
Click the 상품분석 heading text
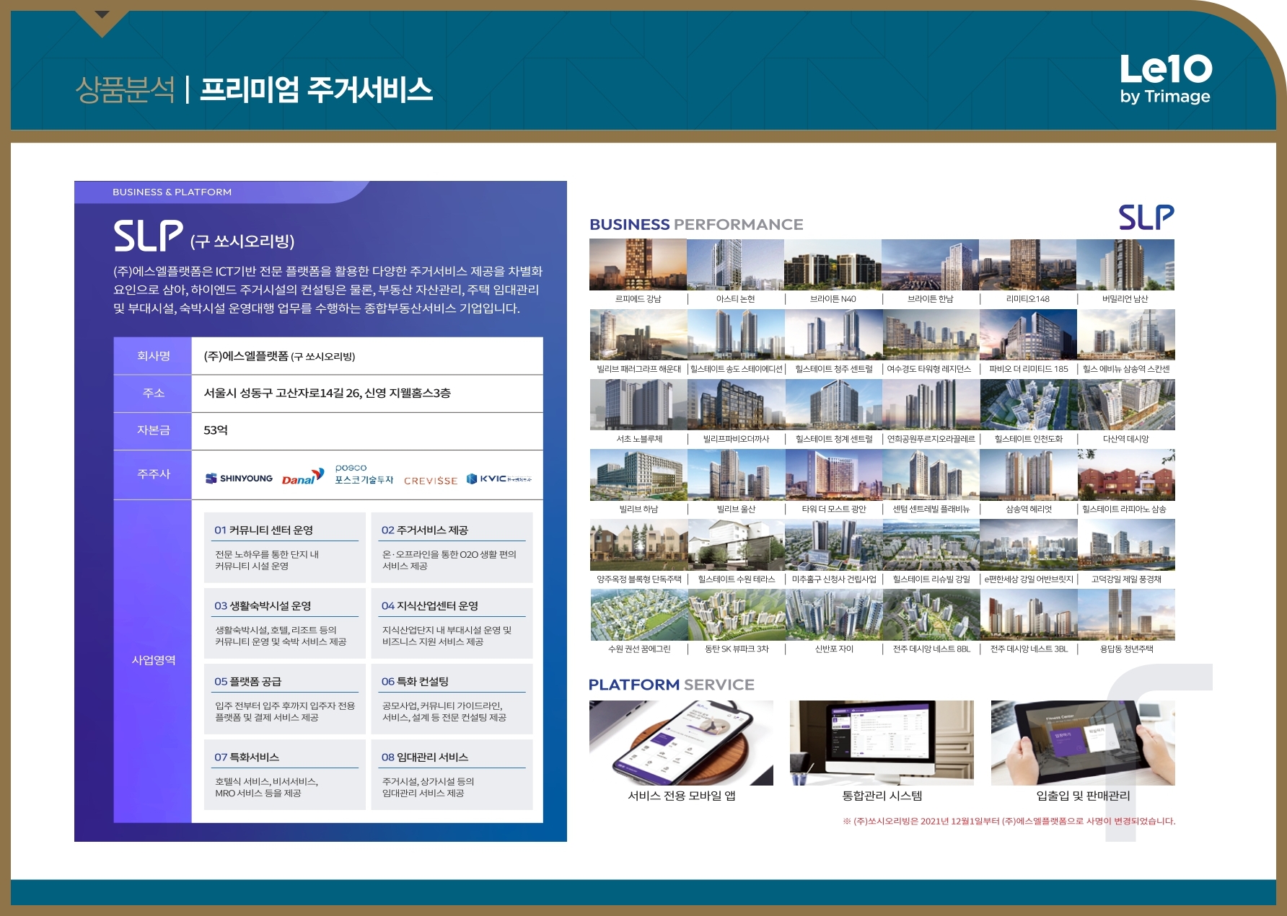pyautogui.click(x=126, y=89)
